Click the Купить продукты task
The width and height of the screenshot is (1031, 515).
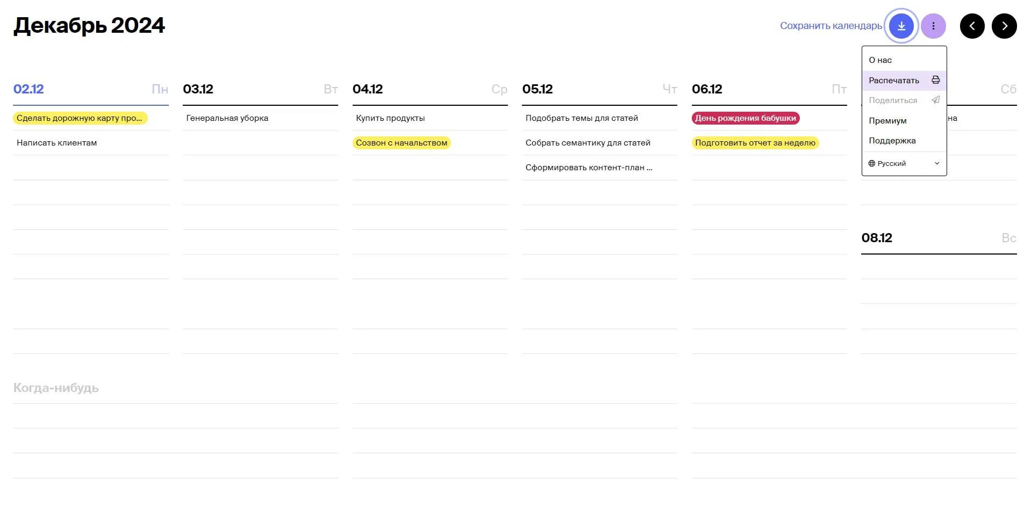390,118
